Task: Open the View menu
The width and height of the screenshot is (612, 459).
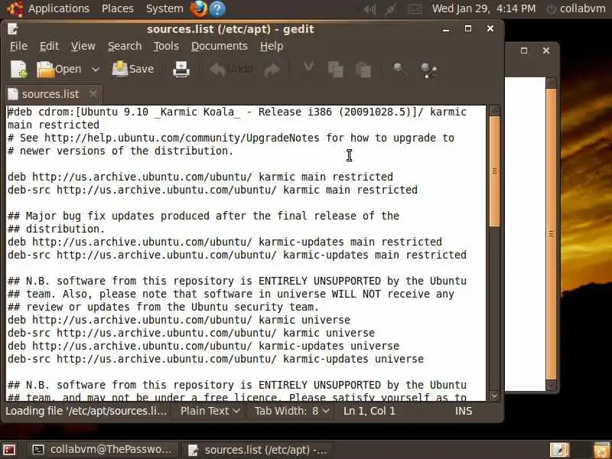Action: (83, 46)
